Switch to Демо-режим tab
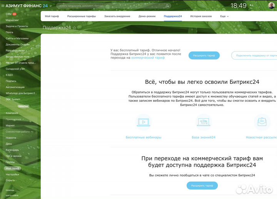 147,16
